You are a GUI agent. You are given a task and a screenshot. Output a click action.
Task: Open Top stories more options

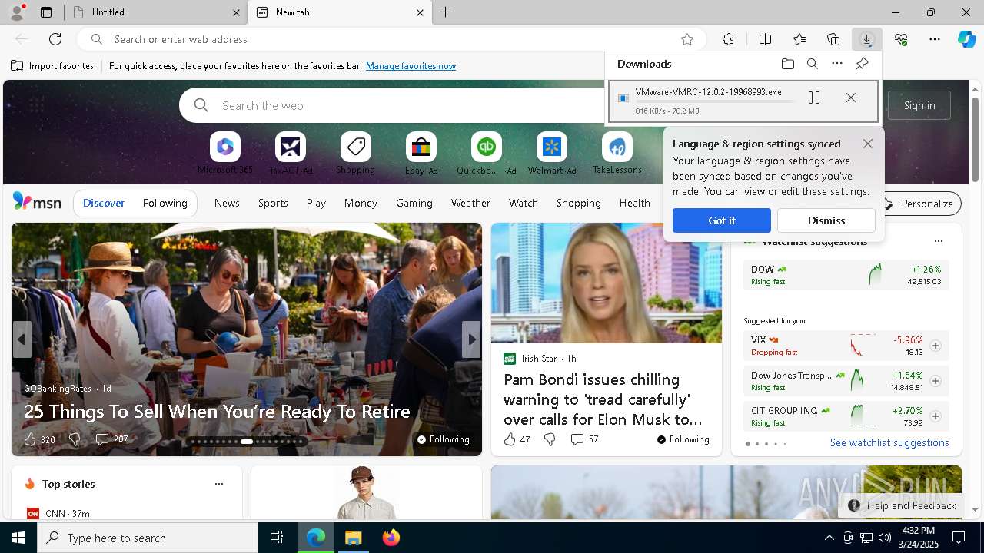(x=219, y=484)
